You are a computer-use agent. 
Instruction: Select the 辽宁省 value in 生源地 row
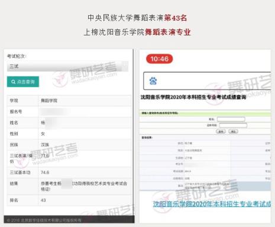tap(189, 158)
